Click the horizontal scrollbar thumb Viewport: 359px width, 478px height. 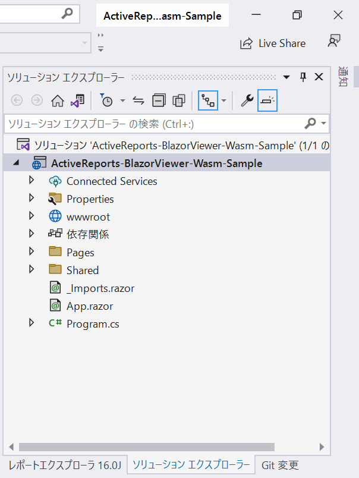pyautogui.click(x=147, y=447)
